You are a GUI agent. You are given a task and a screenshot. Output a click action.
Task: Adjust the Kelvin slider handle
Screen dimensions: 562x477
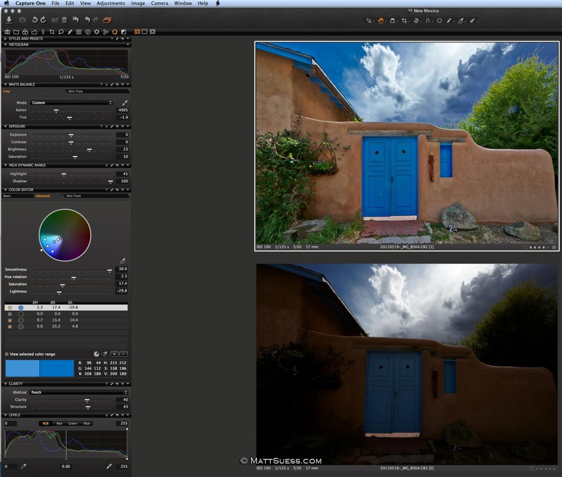56,111
